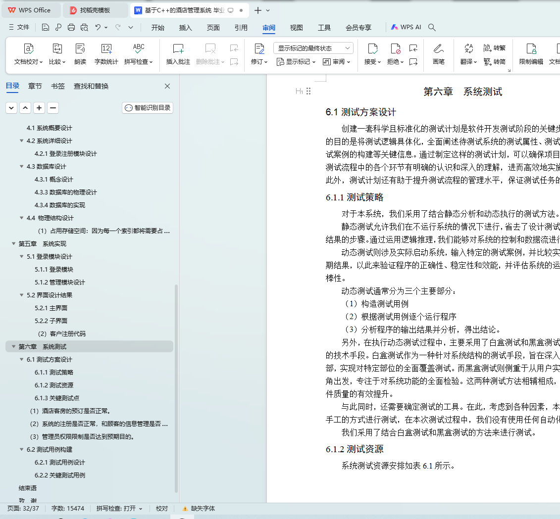The image size is (560, 519).
Task: Click the 比较 compare documents icon
Action: [57, 48]
